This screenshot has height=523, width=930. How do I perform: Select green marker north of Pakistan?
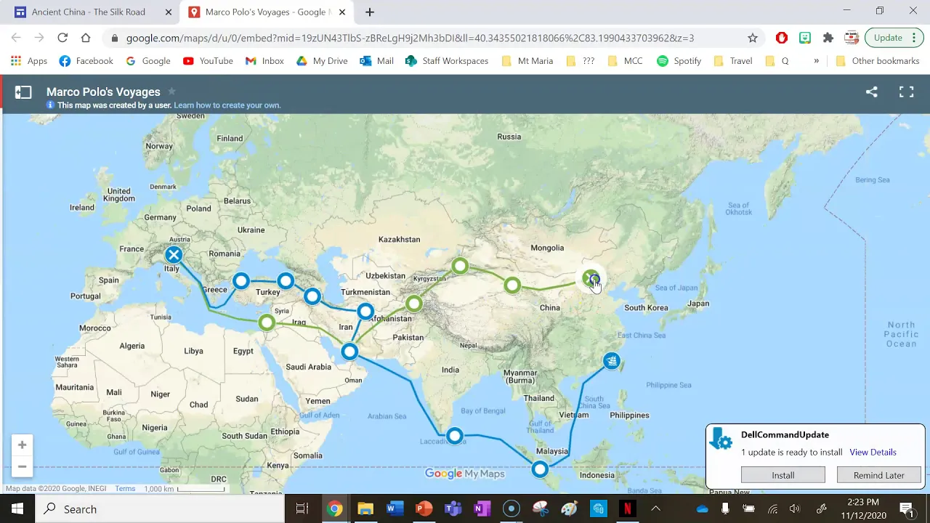(x=414, y=304)
